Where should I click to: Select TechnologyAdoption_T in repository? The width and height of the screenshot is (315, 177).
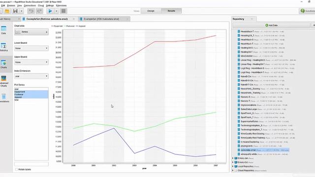(251, 130)
